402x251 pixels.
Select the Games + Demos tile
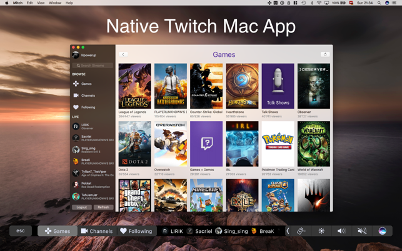point(206,144)
